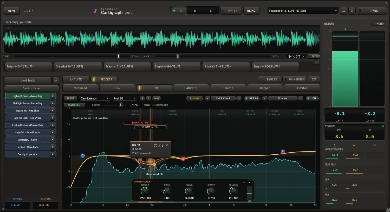Adjust the MATCH EQ Amount slider
The width and height of the screenshot is (390, 212).
121,105
